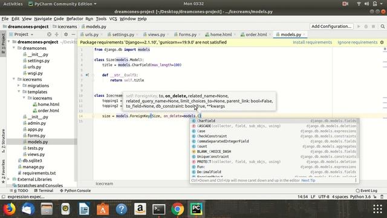Collapse the icecreams app folder
Screen dimensions: 387x218
pyautogui.click(x=14, y=79)
